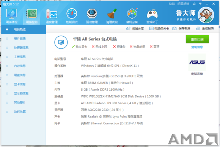Open the 论坛 forum link

point(172,4)
